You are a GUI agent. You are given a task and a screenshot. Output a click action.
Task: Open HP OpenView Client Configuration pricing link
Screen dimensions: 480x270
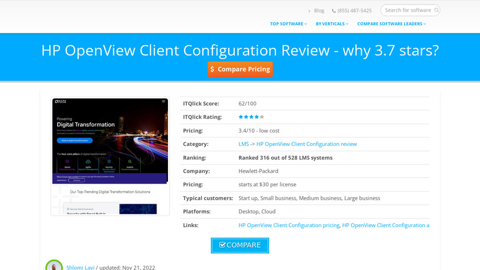(289, 225)
